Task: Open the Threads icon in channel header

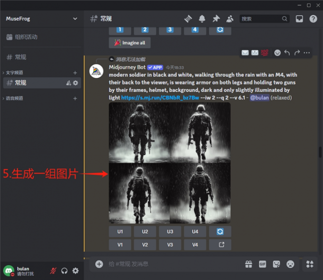Action: click(188, 19)
